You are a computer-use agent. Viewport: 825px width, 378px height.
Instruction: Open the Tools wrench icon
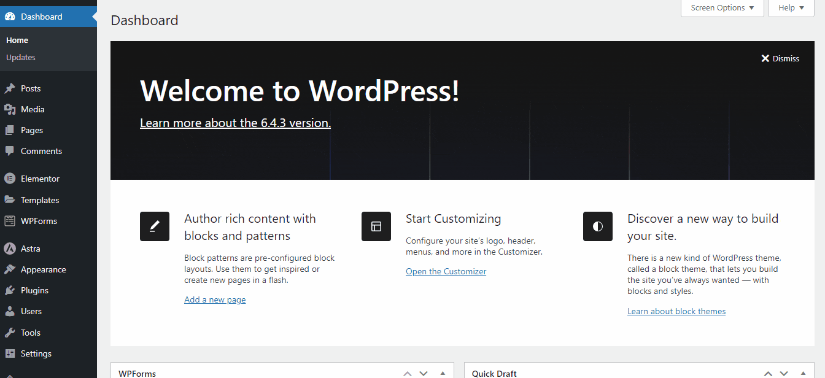point(11,332)
